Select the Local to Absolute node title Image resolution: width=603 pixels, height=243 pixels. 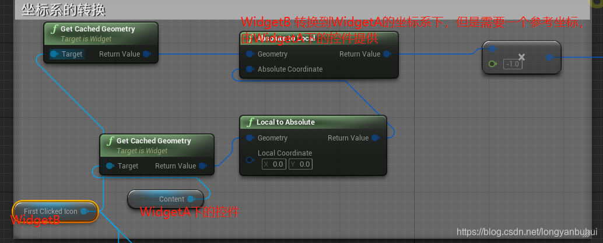pos(286,122)
